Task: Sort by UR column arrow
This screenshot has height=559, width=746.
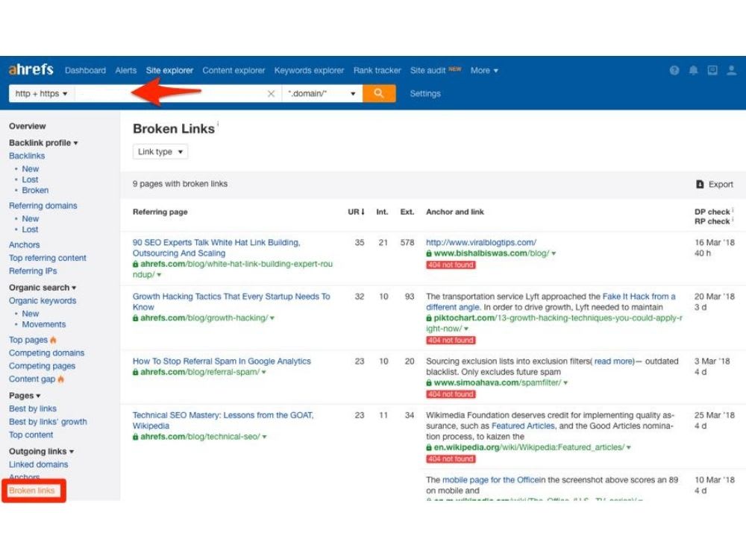Action: coord(363,212)
